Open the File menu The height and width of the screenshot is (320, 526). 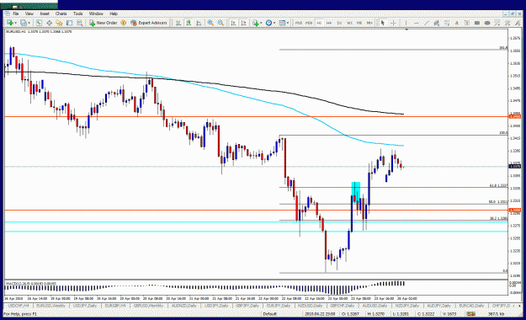(16, 13)
